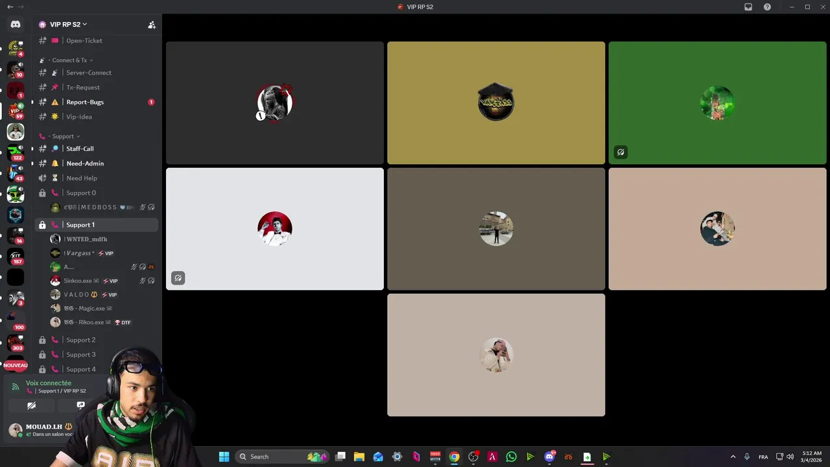The width and height of the screenshot is (830, 467).
Task: Open the Discord inbox icon in the title bar
Action: pyautogui.click(x=748, y=7)
